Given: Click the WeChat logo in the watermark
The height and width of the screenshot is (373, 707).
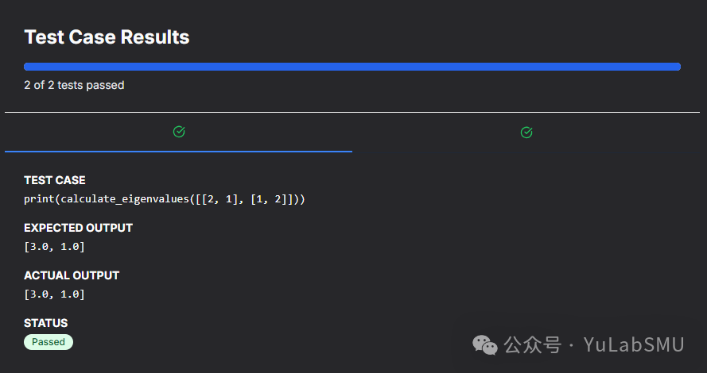Looking at the screenshot, I should (x=486, y=344).
